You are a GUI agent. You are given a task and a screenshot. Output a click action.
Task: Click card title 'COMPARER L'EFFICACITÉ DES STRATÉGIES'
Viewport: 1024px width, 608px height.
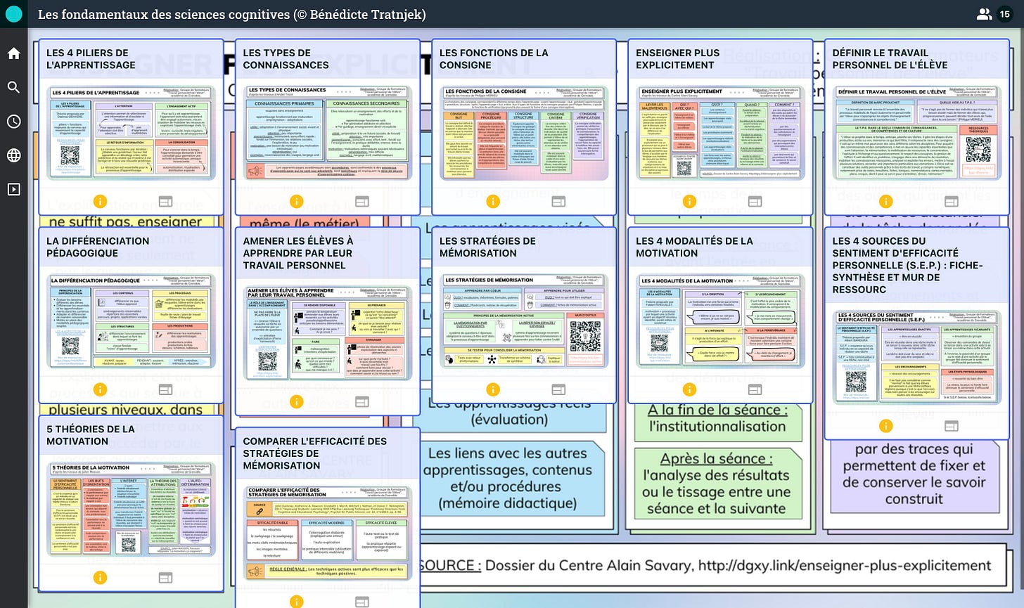315,453
